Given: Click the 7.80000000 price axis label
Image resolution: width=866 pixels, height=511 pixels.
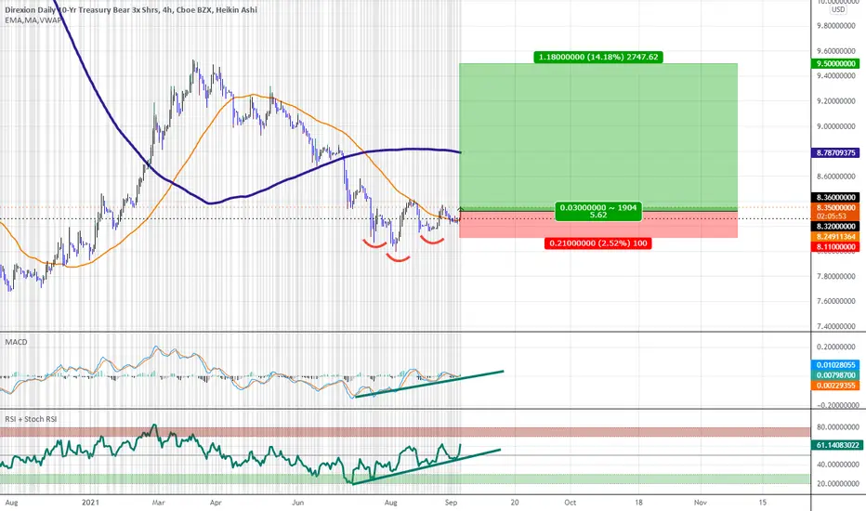Looking at the screenshot, I should 836,276.
